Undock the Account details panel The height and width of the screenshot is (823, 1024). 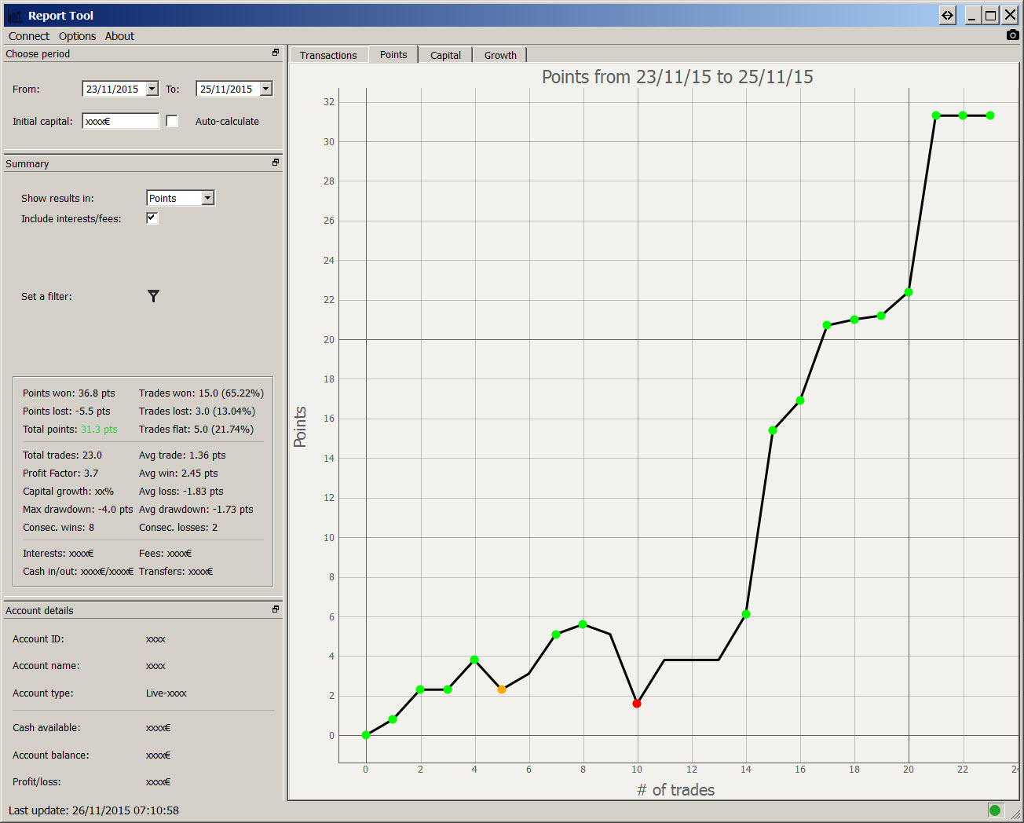pyautogui.click(x=276, y=609)
